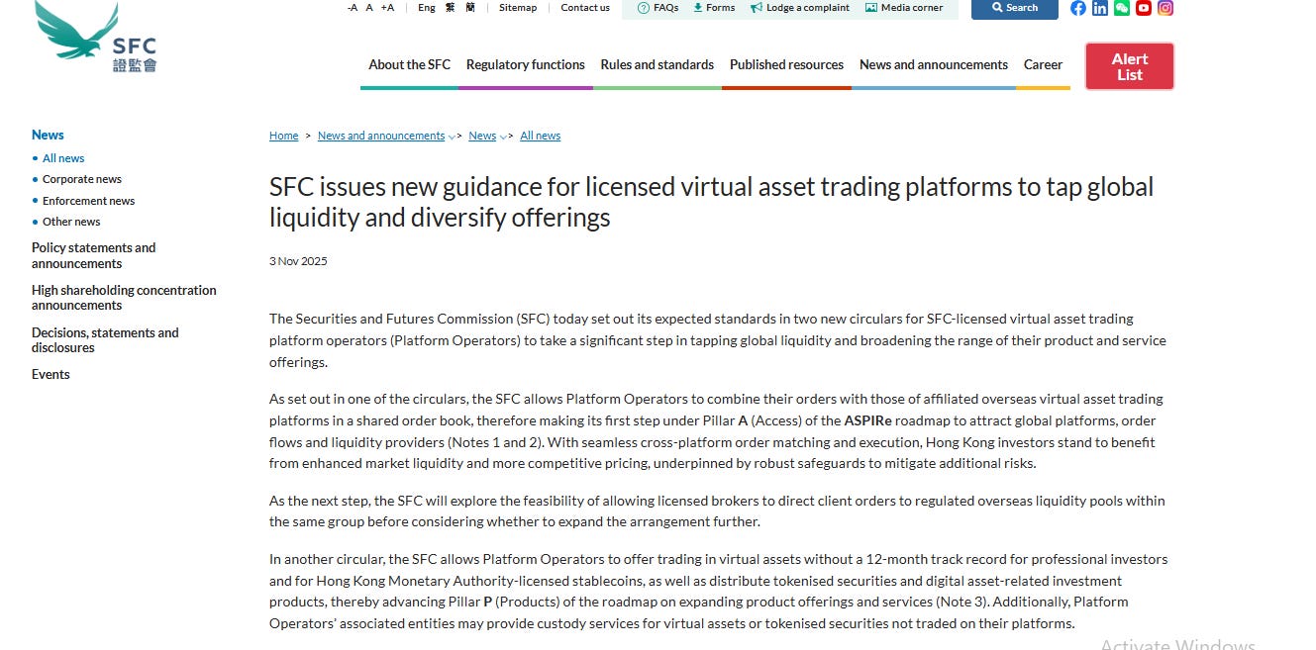The width and height of the screenshot is (1316, 650).
Task: Open the Career menu
Action: click(x=1043, y=64)
